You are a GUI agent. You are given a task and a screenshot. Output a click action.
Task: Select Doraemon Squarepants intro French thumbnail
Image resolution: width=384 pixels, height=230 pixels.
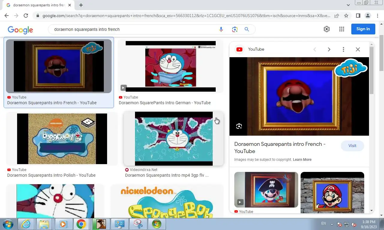click(x=59, y=66)
